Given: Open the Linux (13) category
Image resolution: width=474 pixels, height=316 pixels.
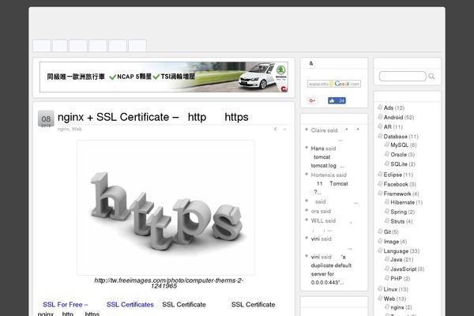Looking at the screenshot, I should pyautogui.click(x=396, y=289).
